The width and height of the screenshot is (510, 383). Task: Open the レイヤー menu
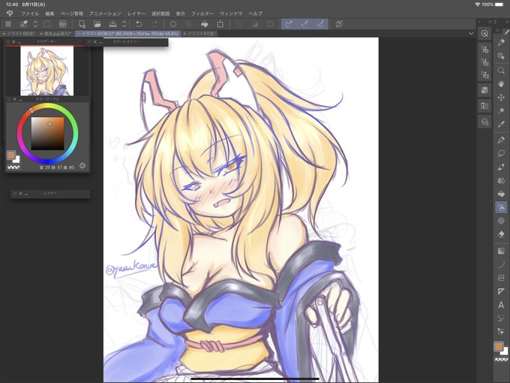[136, 14]
